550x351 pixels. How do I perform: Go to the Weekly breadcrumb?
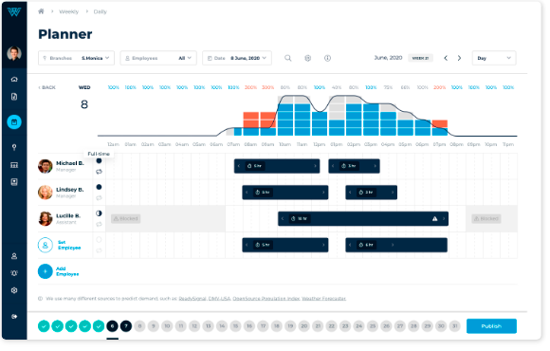point(68,11)
